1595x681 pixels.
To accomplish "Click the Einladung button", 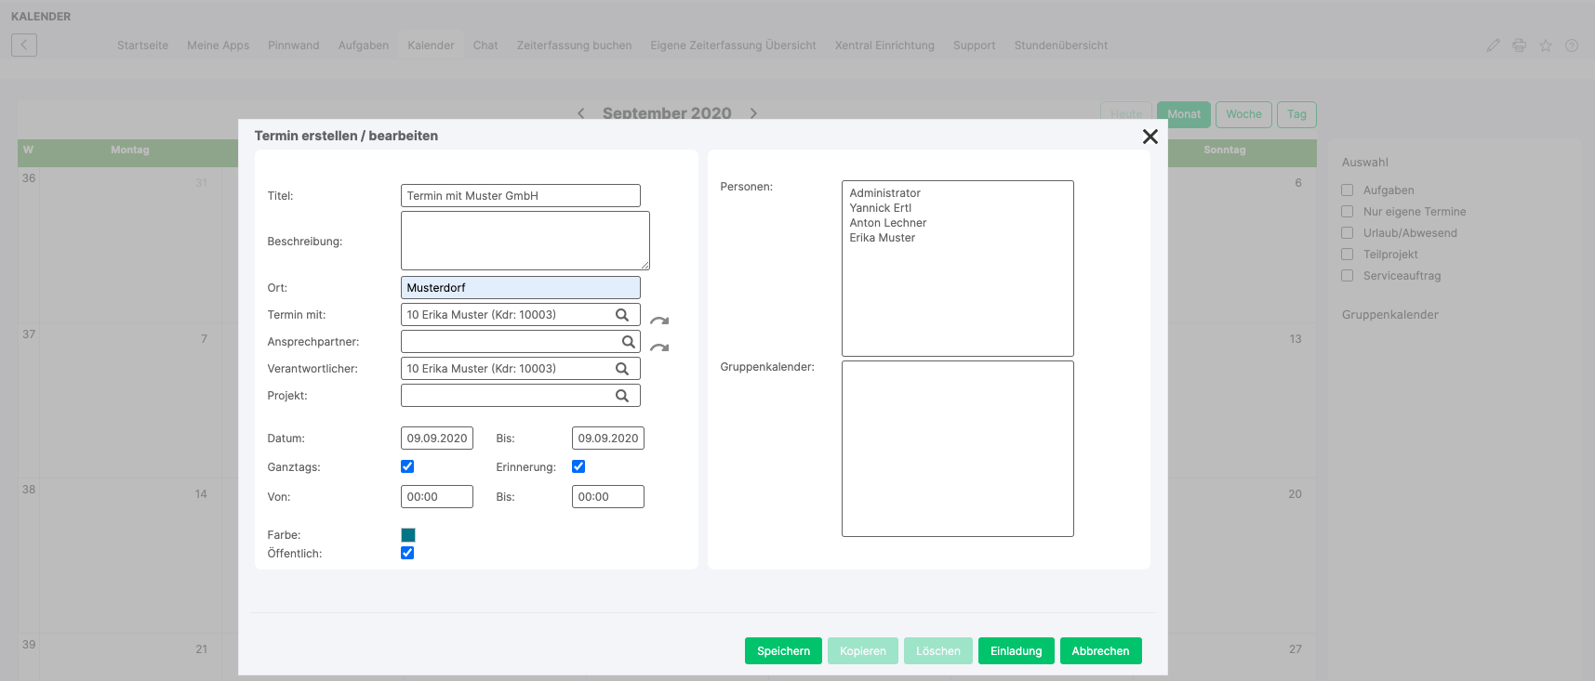I will click(1016, 651).
